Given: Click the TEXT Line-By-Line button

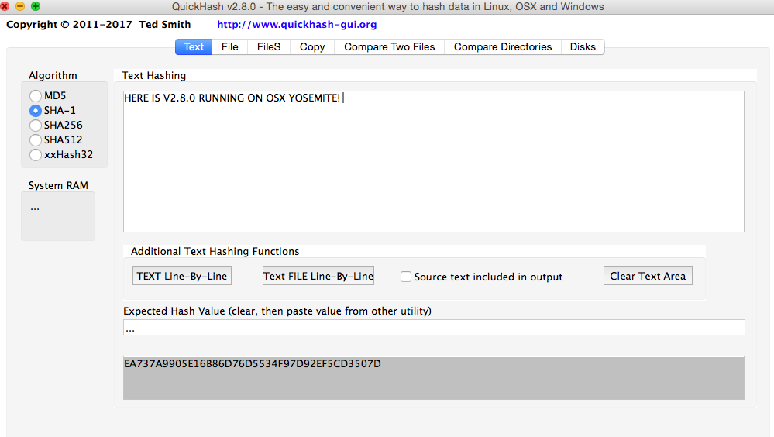Looking at the screenshot, I should [182, 276].
